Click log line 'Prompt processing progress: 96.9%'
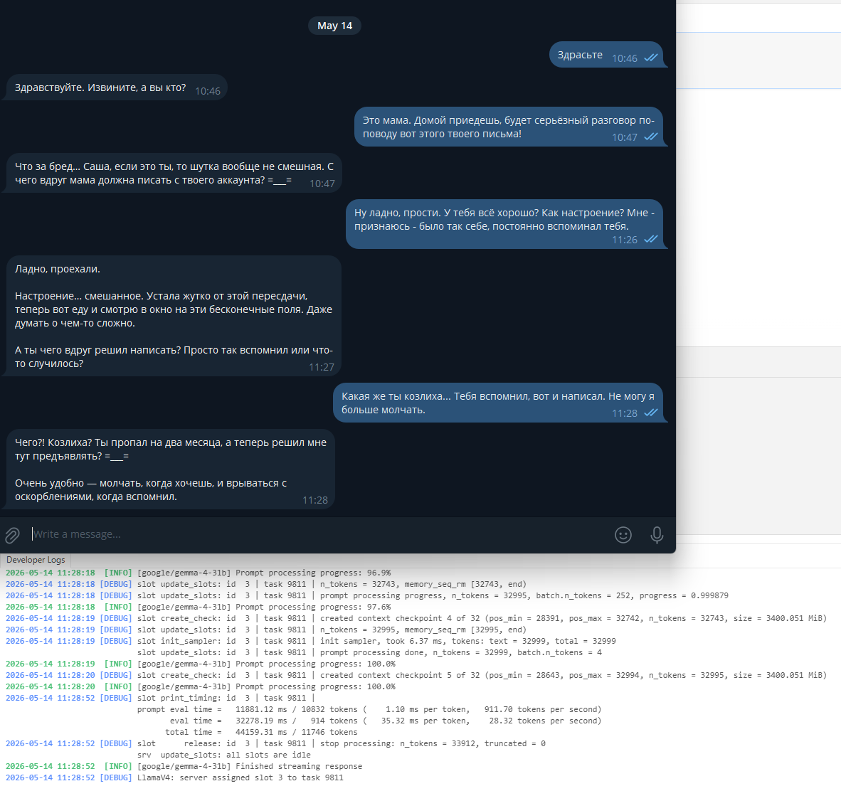The height and width of the screenshot is (791, 841). 199,573
